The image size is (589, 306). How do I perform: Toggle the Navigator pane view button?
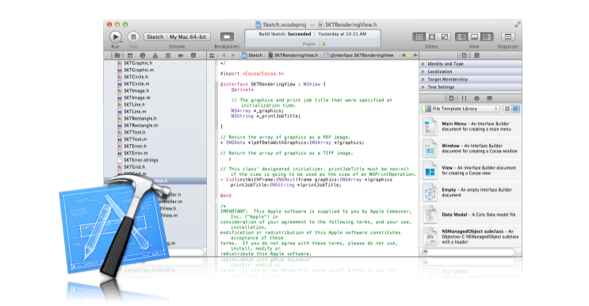tap(461, 36)
